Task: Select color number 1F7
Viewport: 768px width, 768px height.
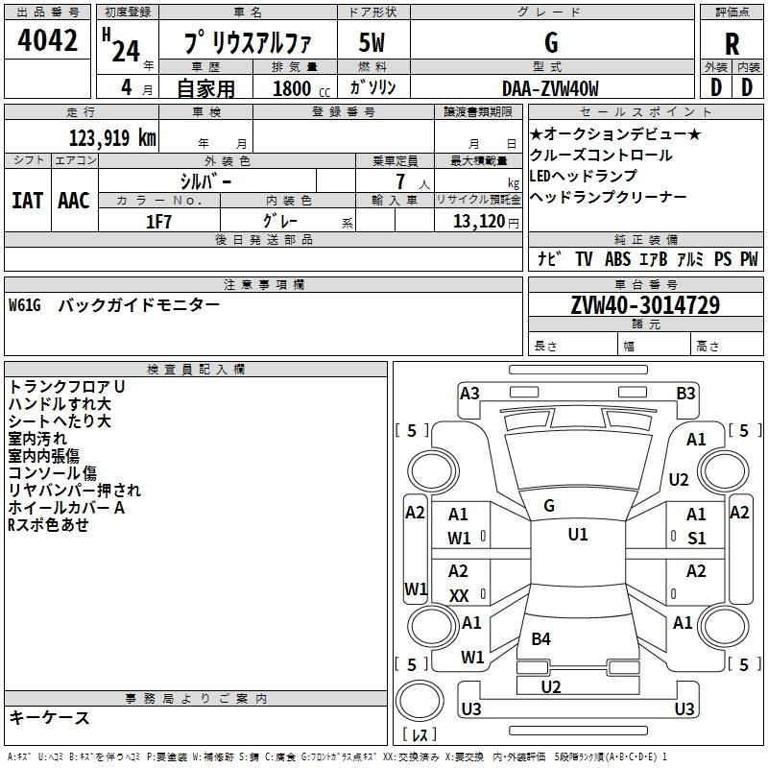Action: 158,222
